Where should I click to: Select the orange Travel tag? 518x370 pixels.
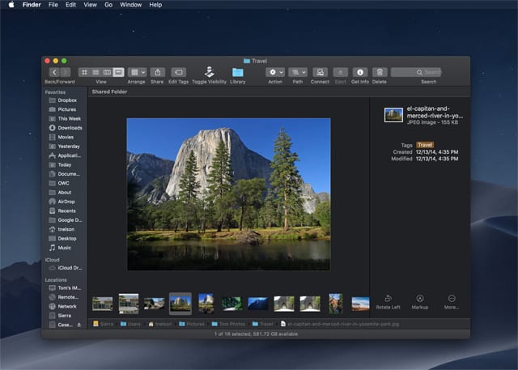tap(425, 145)
